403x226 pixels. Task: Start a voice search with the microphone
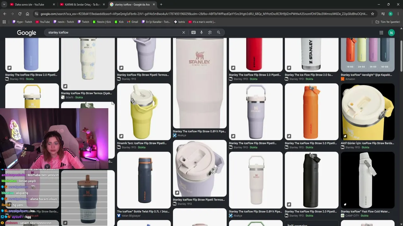pos(201,32)
